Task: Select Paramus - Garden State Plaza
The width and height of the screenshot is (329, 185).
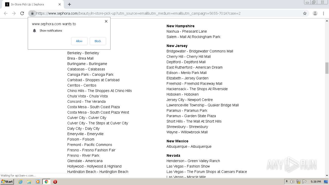Action: coord(191,116)
